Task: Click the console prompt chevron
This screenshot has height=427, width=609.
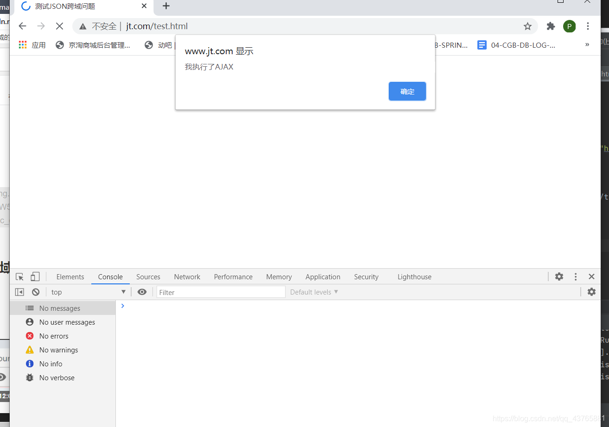Action: pyautogui.click(x=122, y=306)
